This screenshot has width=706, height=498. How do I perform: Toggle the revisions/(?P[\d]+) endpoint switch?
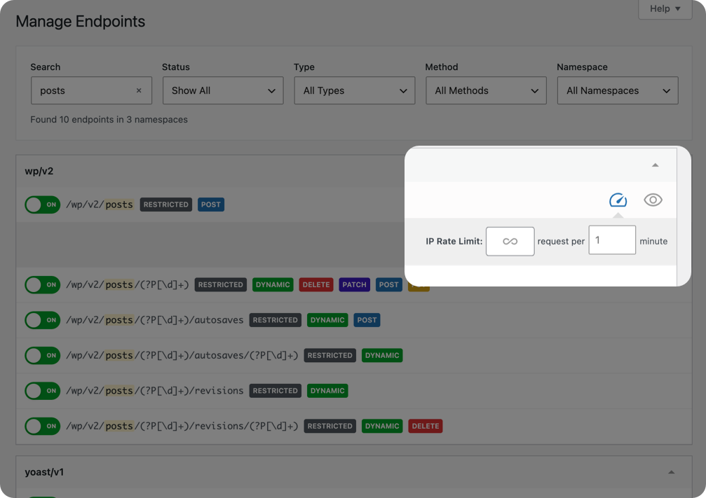coord(42,426)
